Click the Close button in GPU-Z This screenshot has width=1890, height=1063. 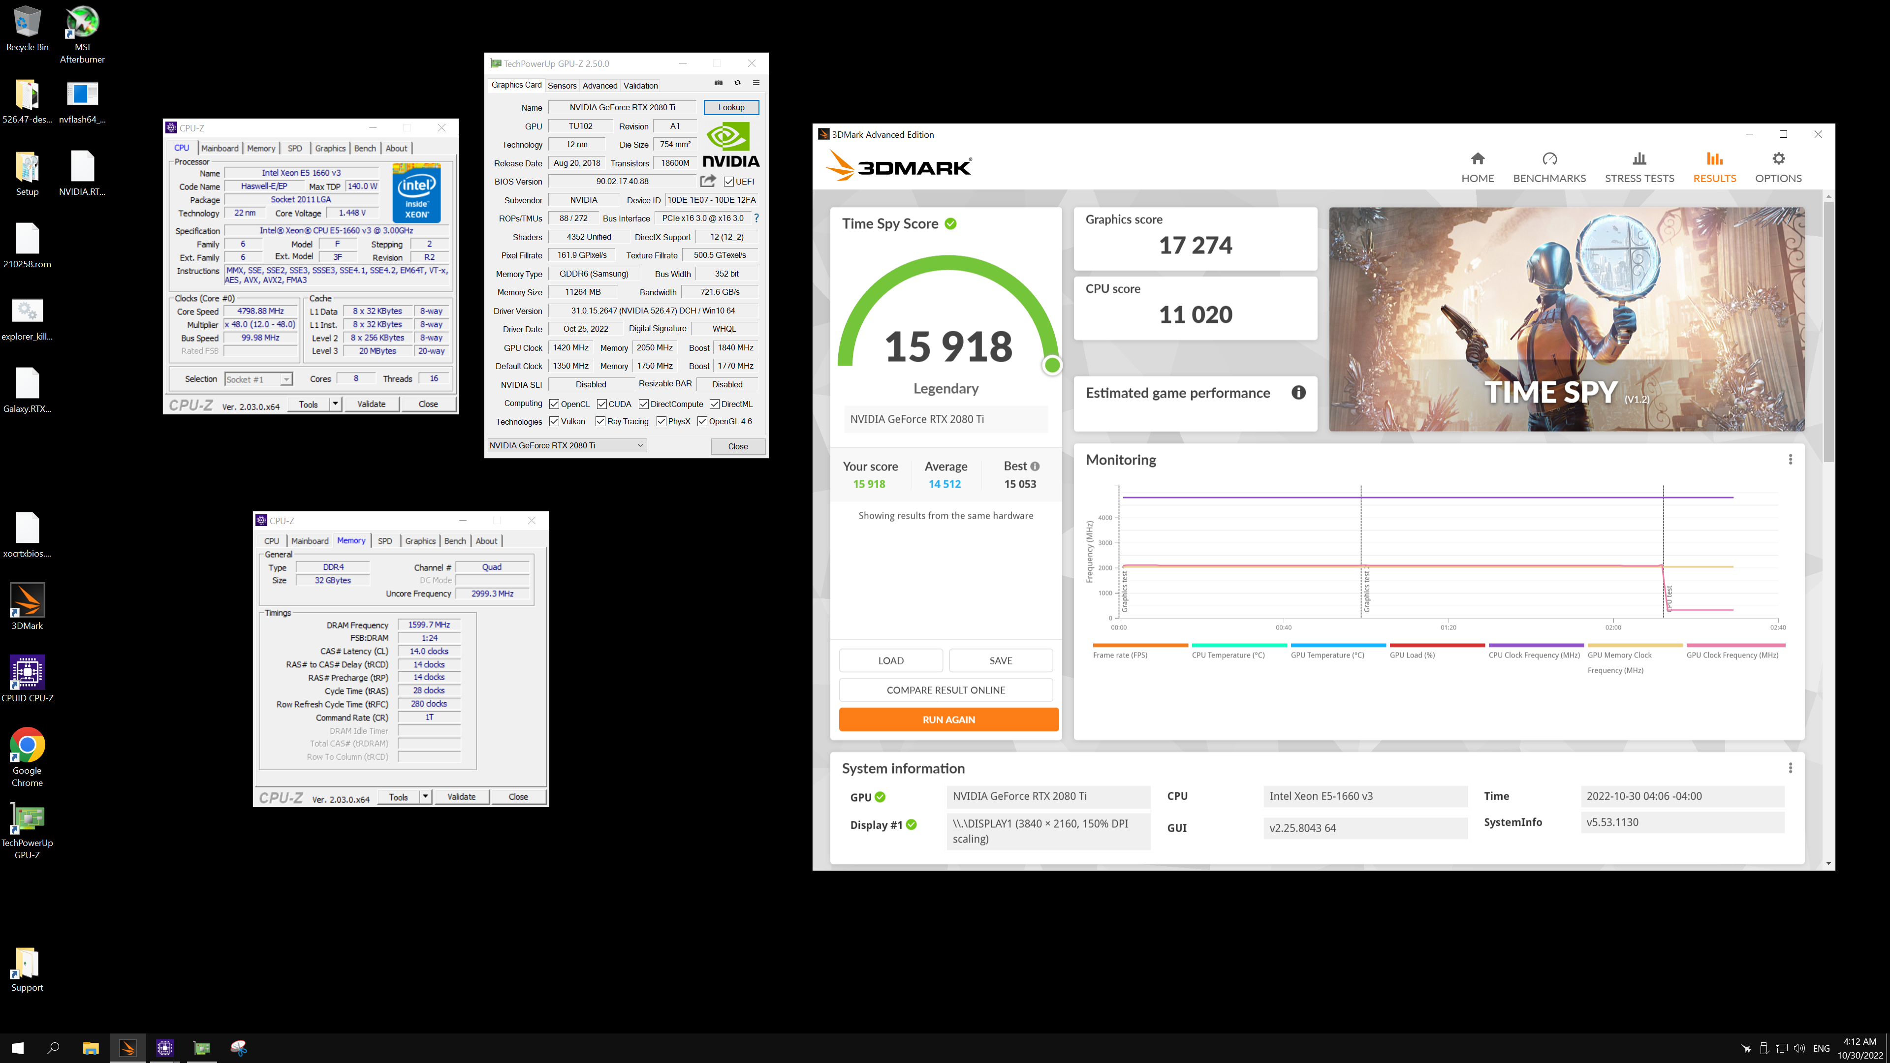pyautogui.click(x=738, y=446)
